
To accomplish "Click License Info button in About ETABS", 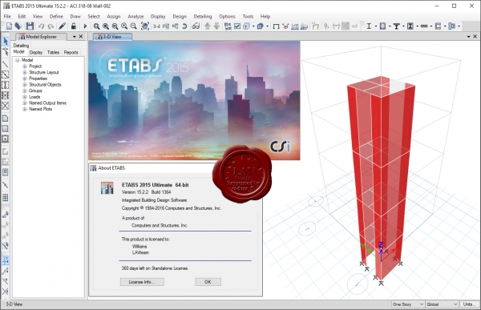I will pos(142,282).
